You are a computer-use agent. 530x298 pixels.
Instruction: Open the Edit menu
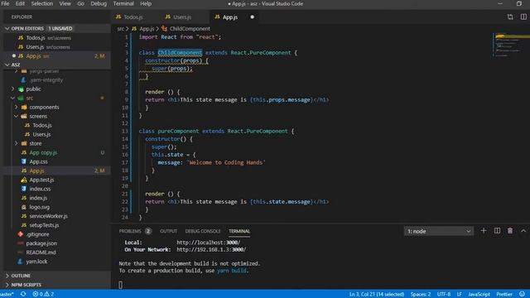click(x=20, y=3)
